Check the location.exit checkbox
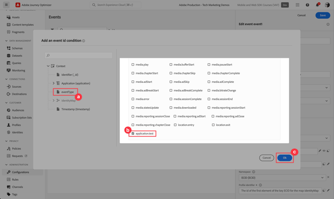 tap(213, 125)
